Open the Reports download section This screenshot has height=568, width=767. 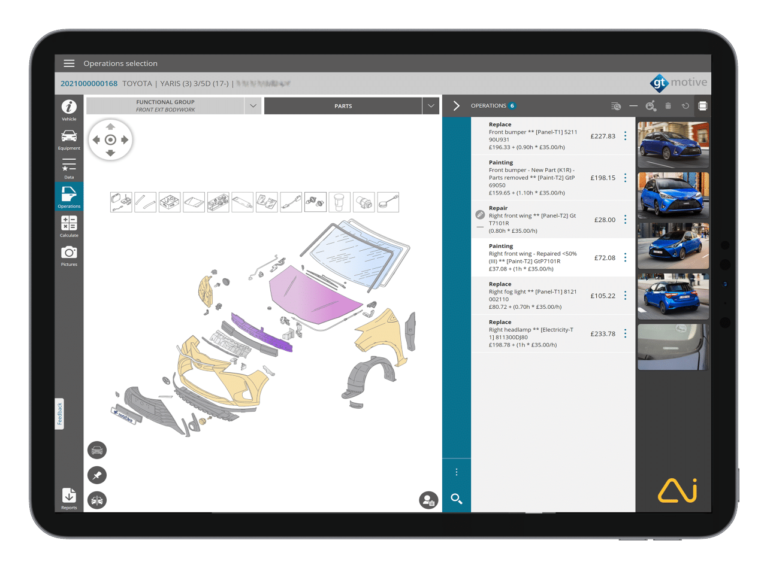coord(69,498)
